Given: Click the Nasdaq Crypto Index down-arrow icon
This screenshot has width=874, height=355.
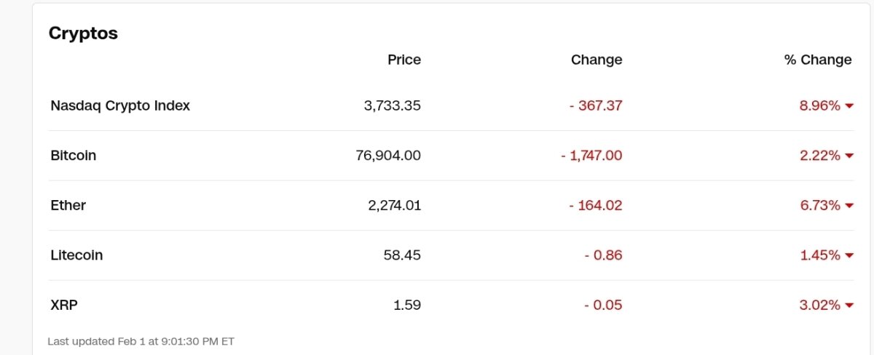Looking at the screenshot, I should point(849,106).
